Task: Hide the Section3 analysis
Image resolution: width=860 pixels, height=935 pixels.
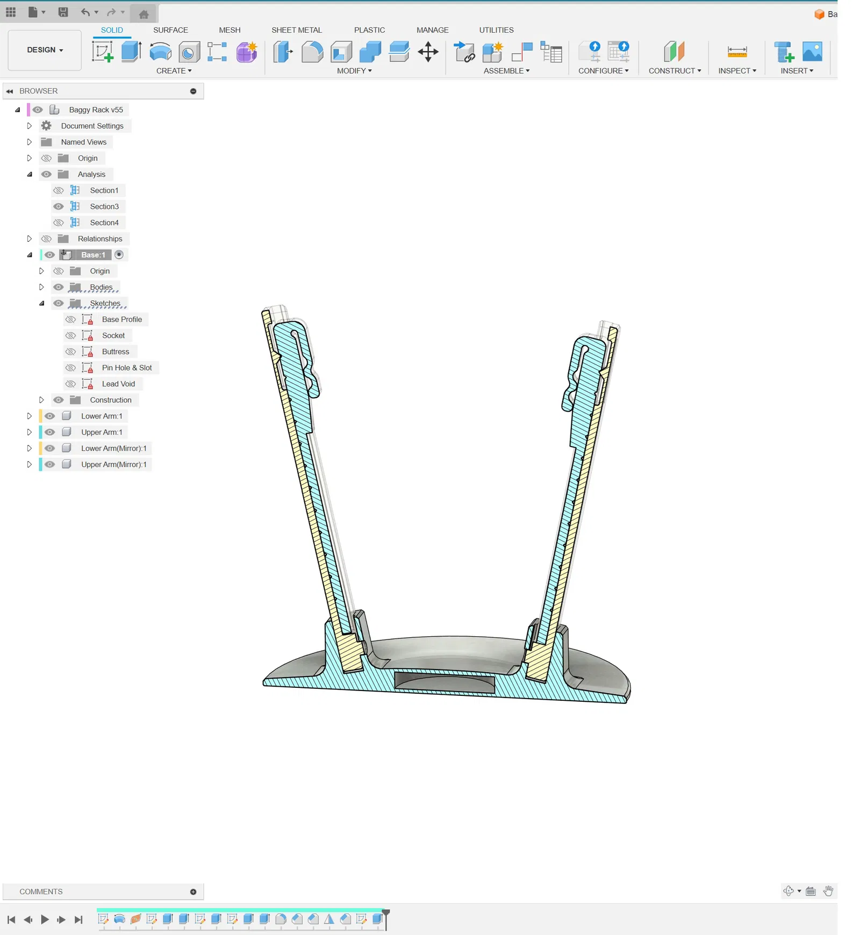Action: coord(59,206)
